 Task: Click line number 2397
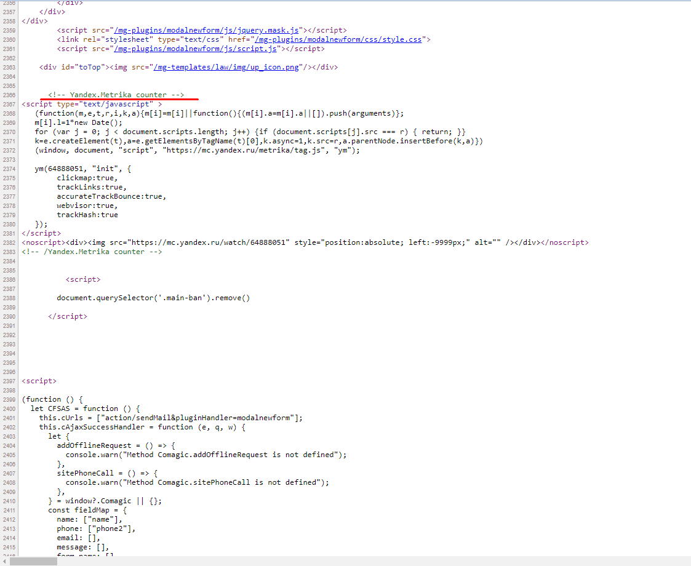click(9, 381)
